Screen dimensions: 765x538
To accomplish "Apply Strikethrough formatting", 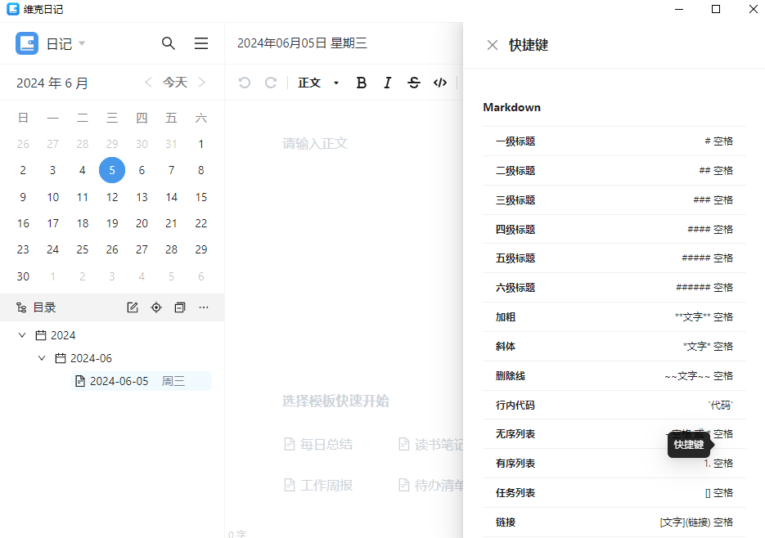I will pyautogui.click(x=413, y=83).
